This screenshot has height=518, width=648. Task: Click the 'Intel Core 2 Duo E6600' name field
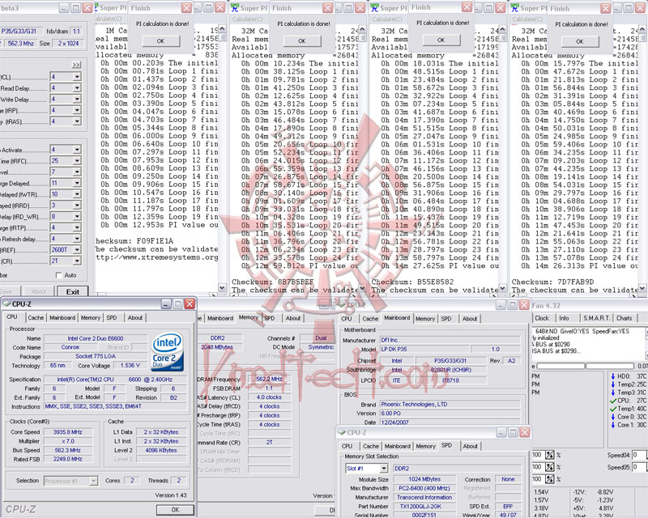click(96, 338)
